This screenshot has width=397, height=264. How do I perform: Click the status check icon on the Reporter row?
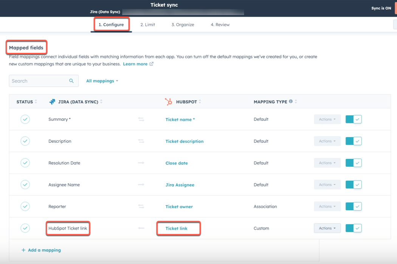click(x=25, y=206)
